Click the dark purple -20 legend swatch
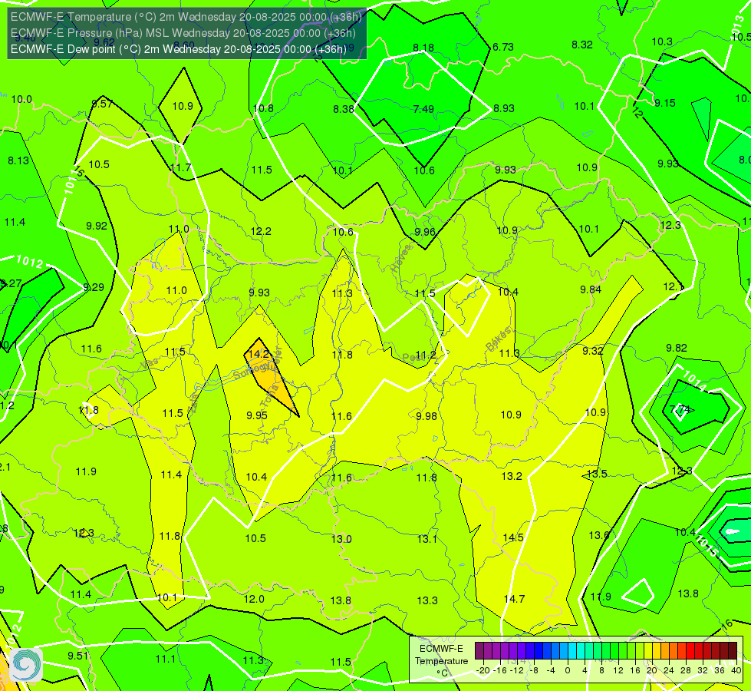Image resolution: width=751 pixels, height=691 pixels. coord(479,651)
